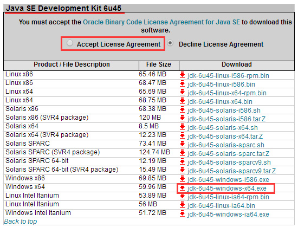This screenshot has height=228, width=298.
Task: Open Oracle Binary Code License Agreement link
Action: click(x=161, y=22)
